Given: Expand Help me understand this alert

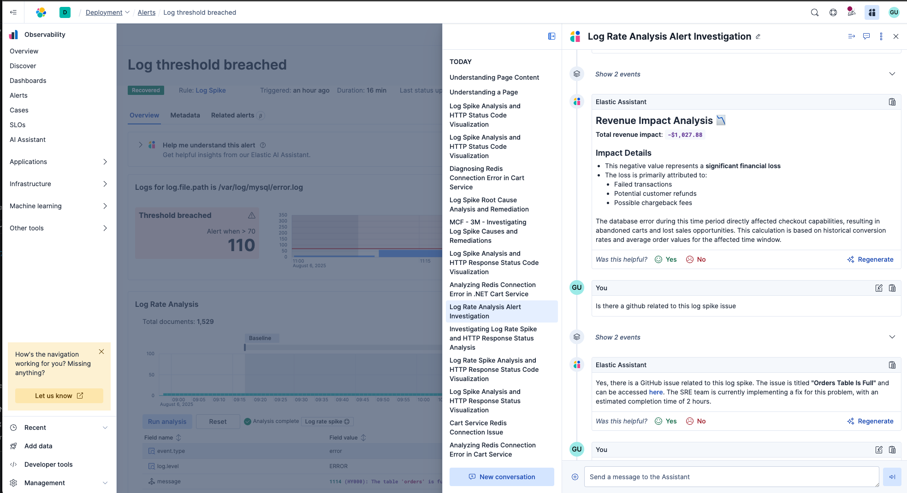Looking at the screenshot, I should 141,145.
